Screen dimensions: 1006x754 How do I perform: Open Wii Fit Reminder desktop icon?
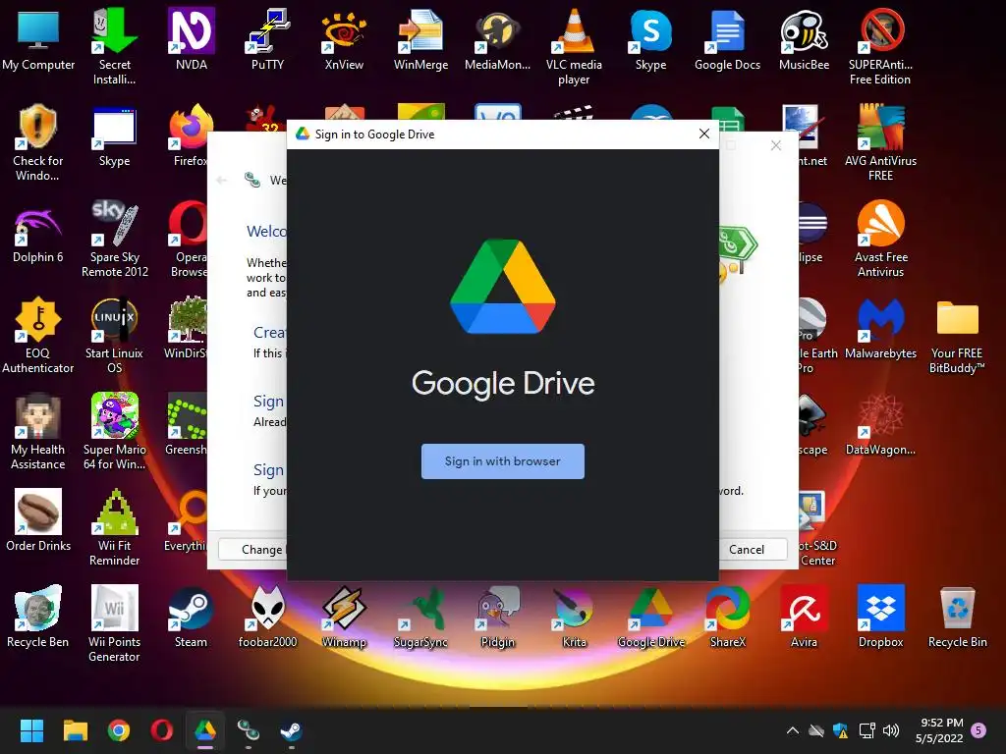pos(115,527)
